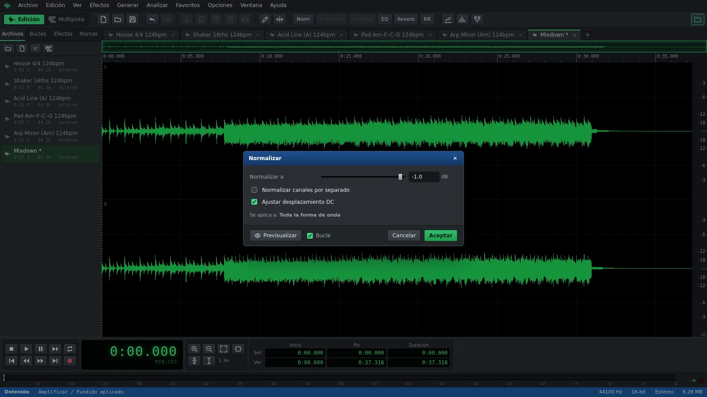This screenshot has height=397, width=707.
Task: Click the waveform overview strip above the timeline
Action: [x=404, y=46]
